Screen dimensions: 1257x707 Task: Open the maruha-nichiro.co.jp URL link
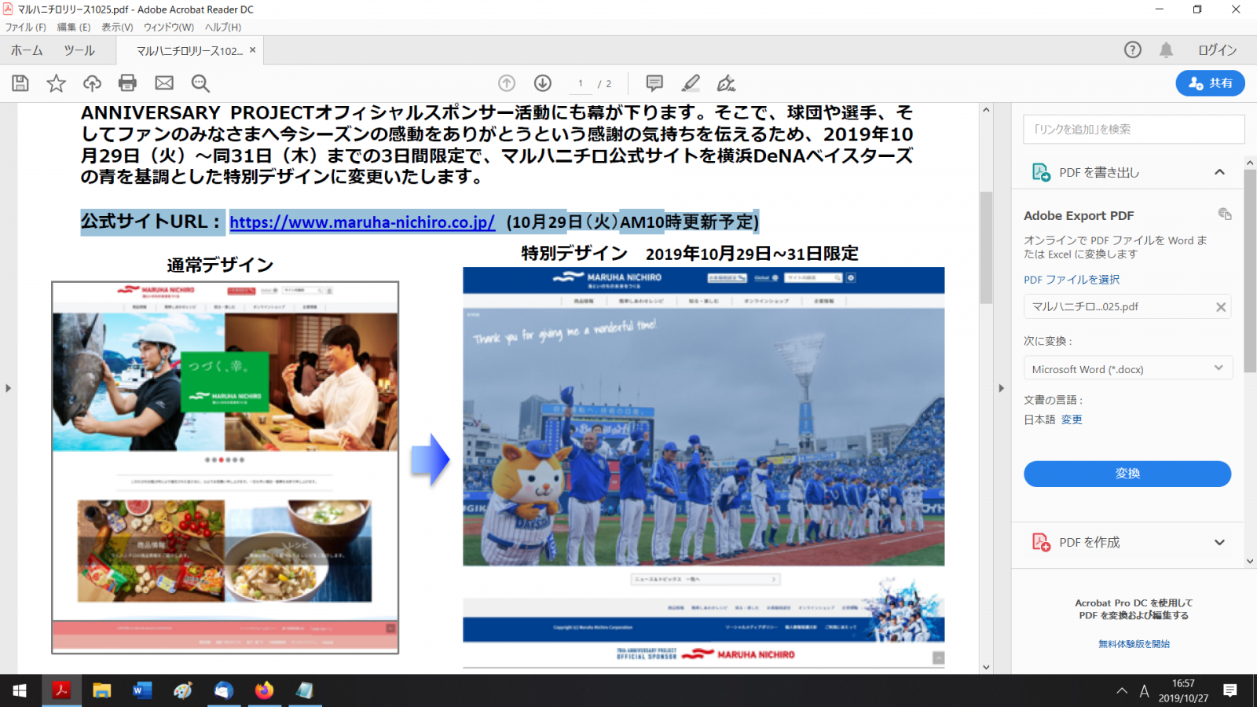(362, 222)
